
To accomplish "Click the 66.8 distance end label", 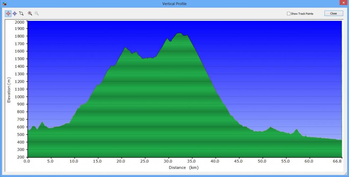I will click(337, 161).
